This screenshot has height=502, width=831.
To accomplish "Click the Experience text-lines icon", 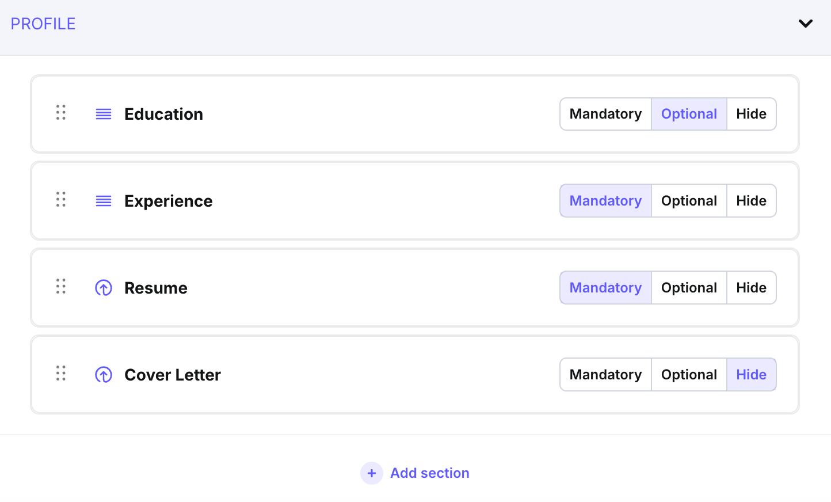I will tap(104, 201).
